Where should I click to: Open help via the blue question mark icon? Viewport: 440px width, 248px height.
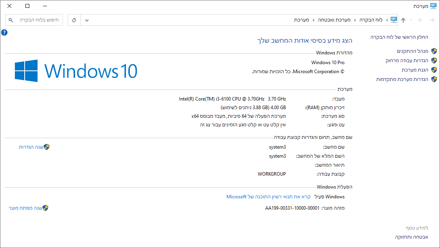tap(4, 32)
